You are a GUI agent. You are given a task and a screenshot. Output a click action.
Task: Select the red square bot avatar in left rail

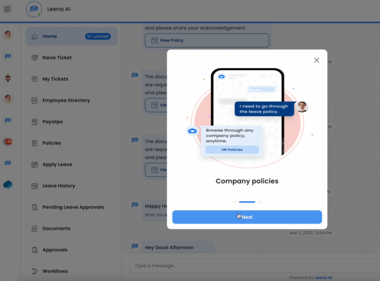click(x=8, y=142)
